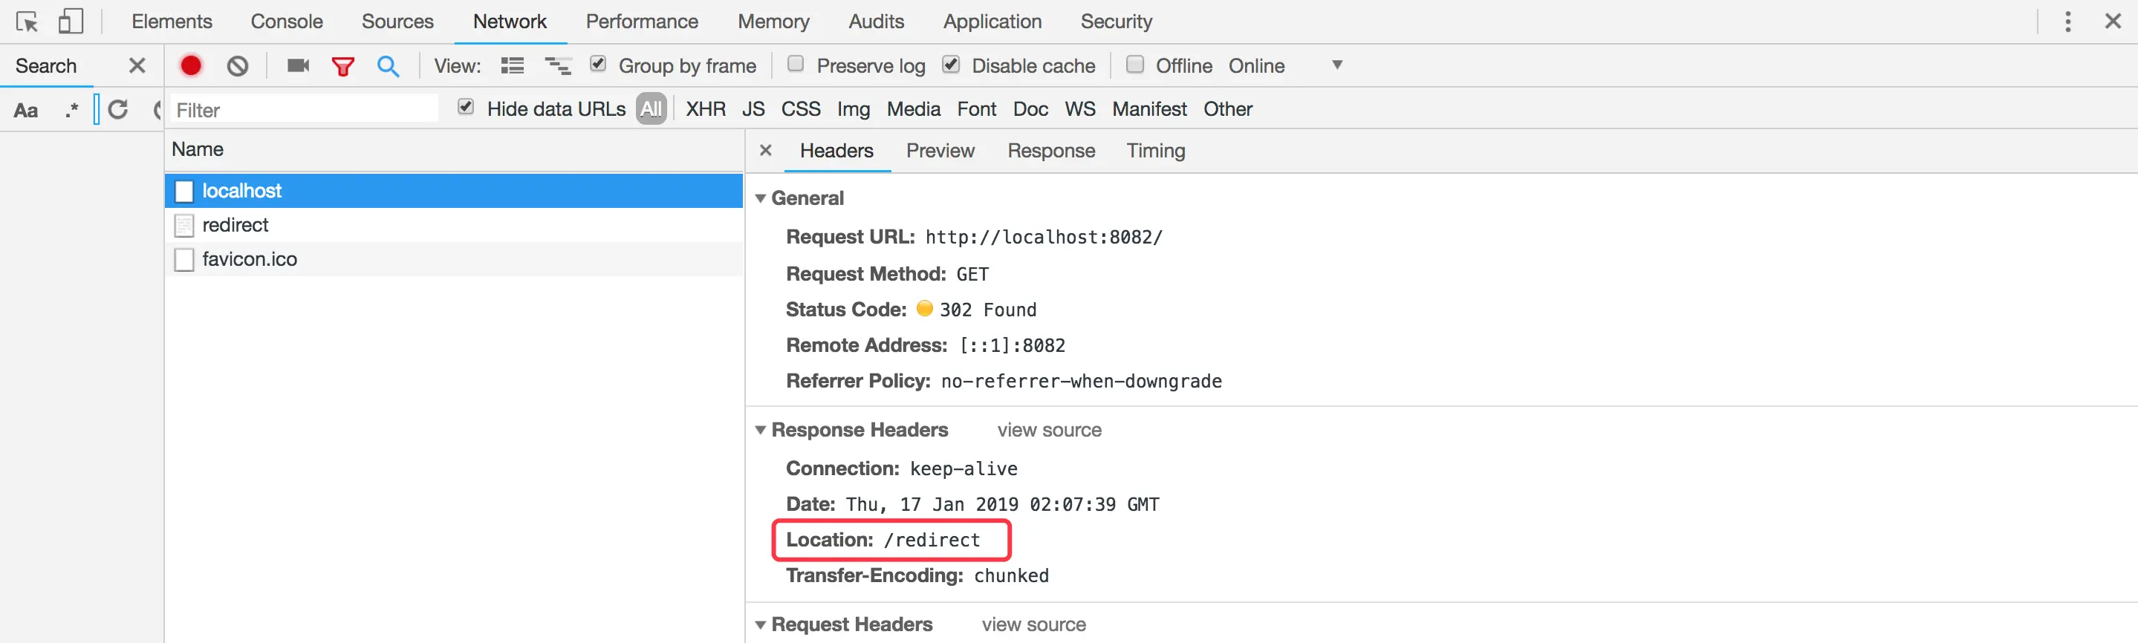This screenshot has height=643, width=2138.
Task: Open the Memory tab
Action: coord(773,22)
